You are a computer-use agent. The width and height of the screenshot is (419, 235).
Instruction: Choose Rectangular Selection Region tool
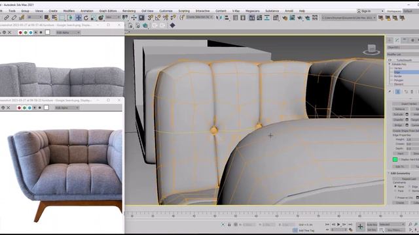(x=62, y=18)
